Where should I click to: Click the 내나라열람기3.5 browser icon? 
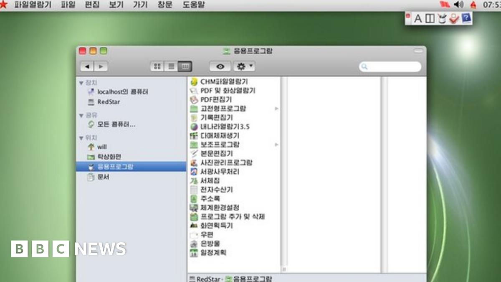pyautogui.click(x=193, y=127)
